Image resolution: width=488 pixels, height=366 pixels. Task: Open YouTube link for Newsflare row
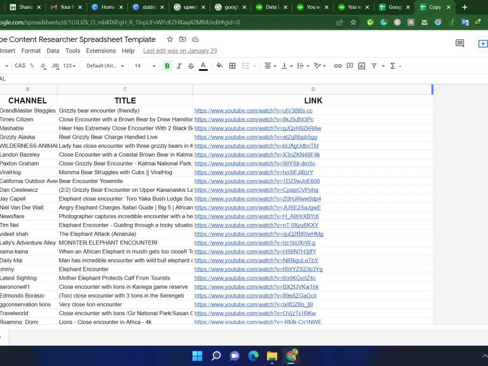(257, 216)
